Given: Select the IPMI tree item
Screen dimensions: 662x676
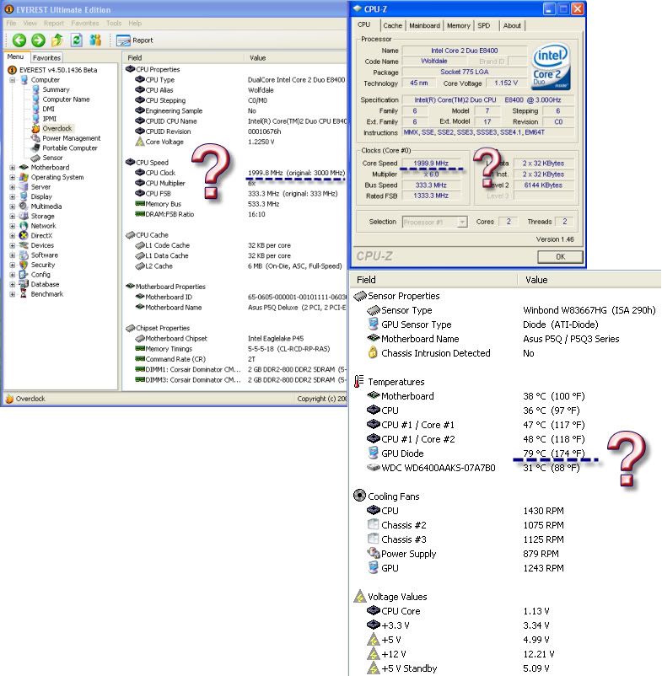Looking at the screenshot, I should [49, 119].
